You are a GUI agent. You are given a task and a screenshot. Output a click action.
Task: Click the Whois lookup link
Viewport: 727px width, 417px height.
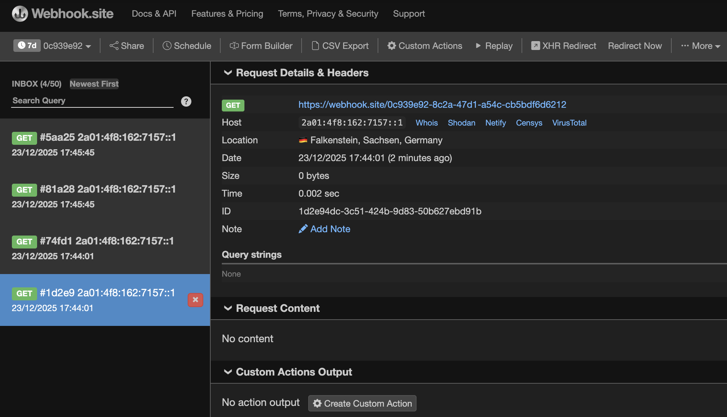[x=427, y=123]
